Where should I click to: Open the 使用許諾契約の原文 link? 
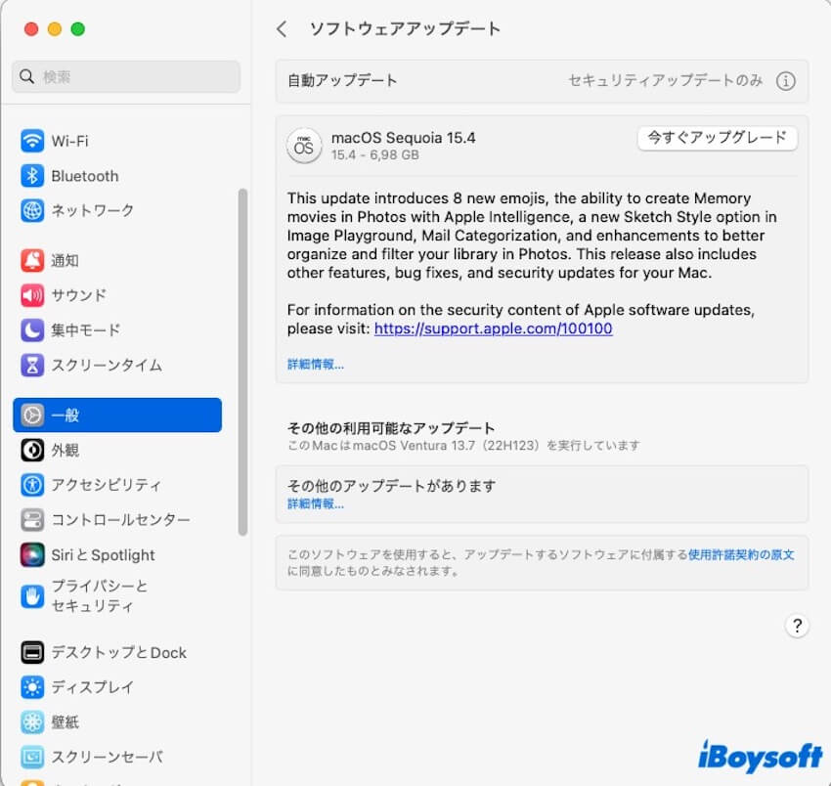pos(740,554)
